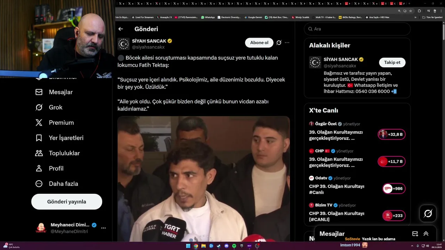Click the +11,7 B viewer badge
445x250 pixels.
(392, 161)
